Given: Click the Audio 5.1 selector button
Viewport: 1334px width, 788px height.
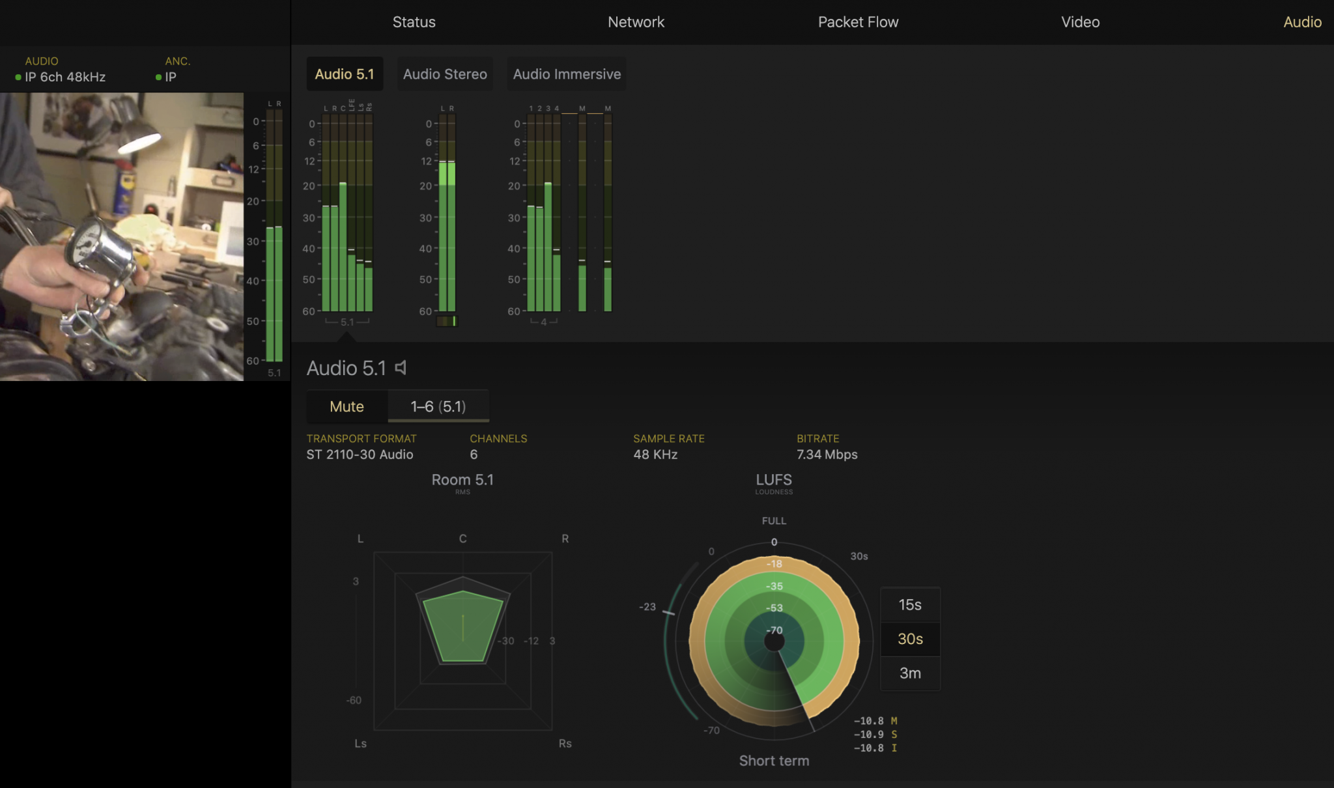Looking at the screenshot, I should pyautogui.click(x=345, y=74).
